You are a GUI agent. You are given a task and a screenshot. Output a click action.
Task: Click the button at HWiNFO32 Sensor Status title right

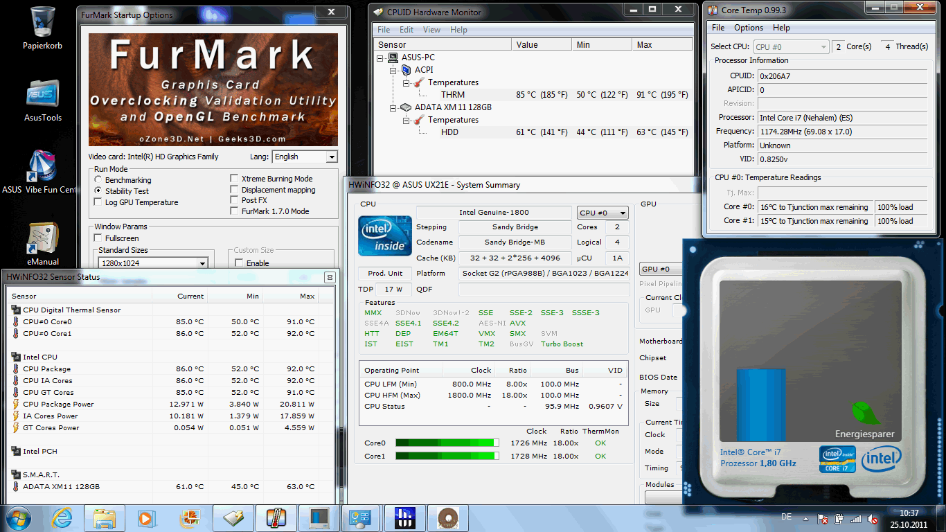[x=330, y=277]
